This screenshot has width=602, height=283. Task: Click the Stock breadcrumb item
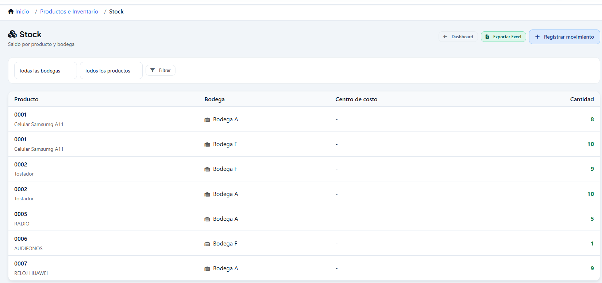point(116,11)
